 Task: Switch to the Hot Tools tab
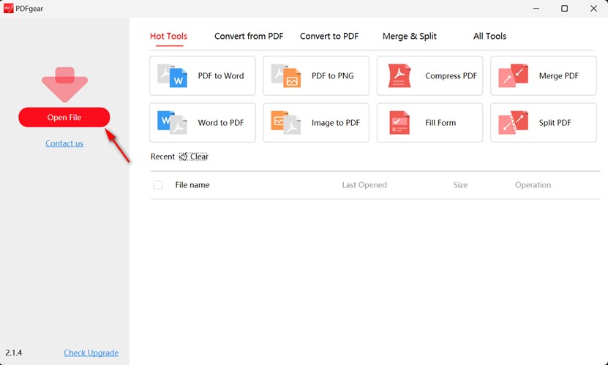[x=169, y=36]
